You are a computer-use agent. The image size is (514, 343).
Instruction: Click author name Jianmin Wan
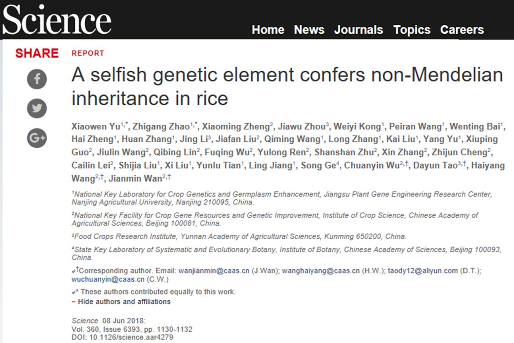pyautogui.click(x=135, y=178)
